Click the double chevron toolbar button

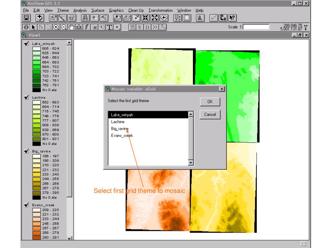[155, 27]
